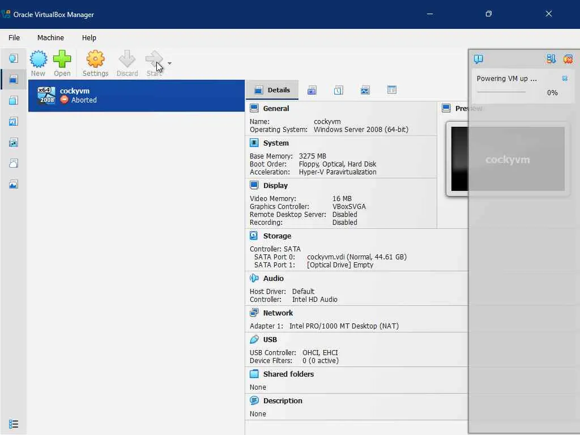Click the Graphics Controller value VBoxSVGA
The image size is (580, 435).
(x=349, y=207)
